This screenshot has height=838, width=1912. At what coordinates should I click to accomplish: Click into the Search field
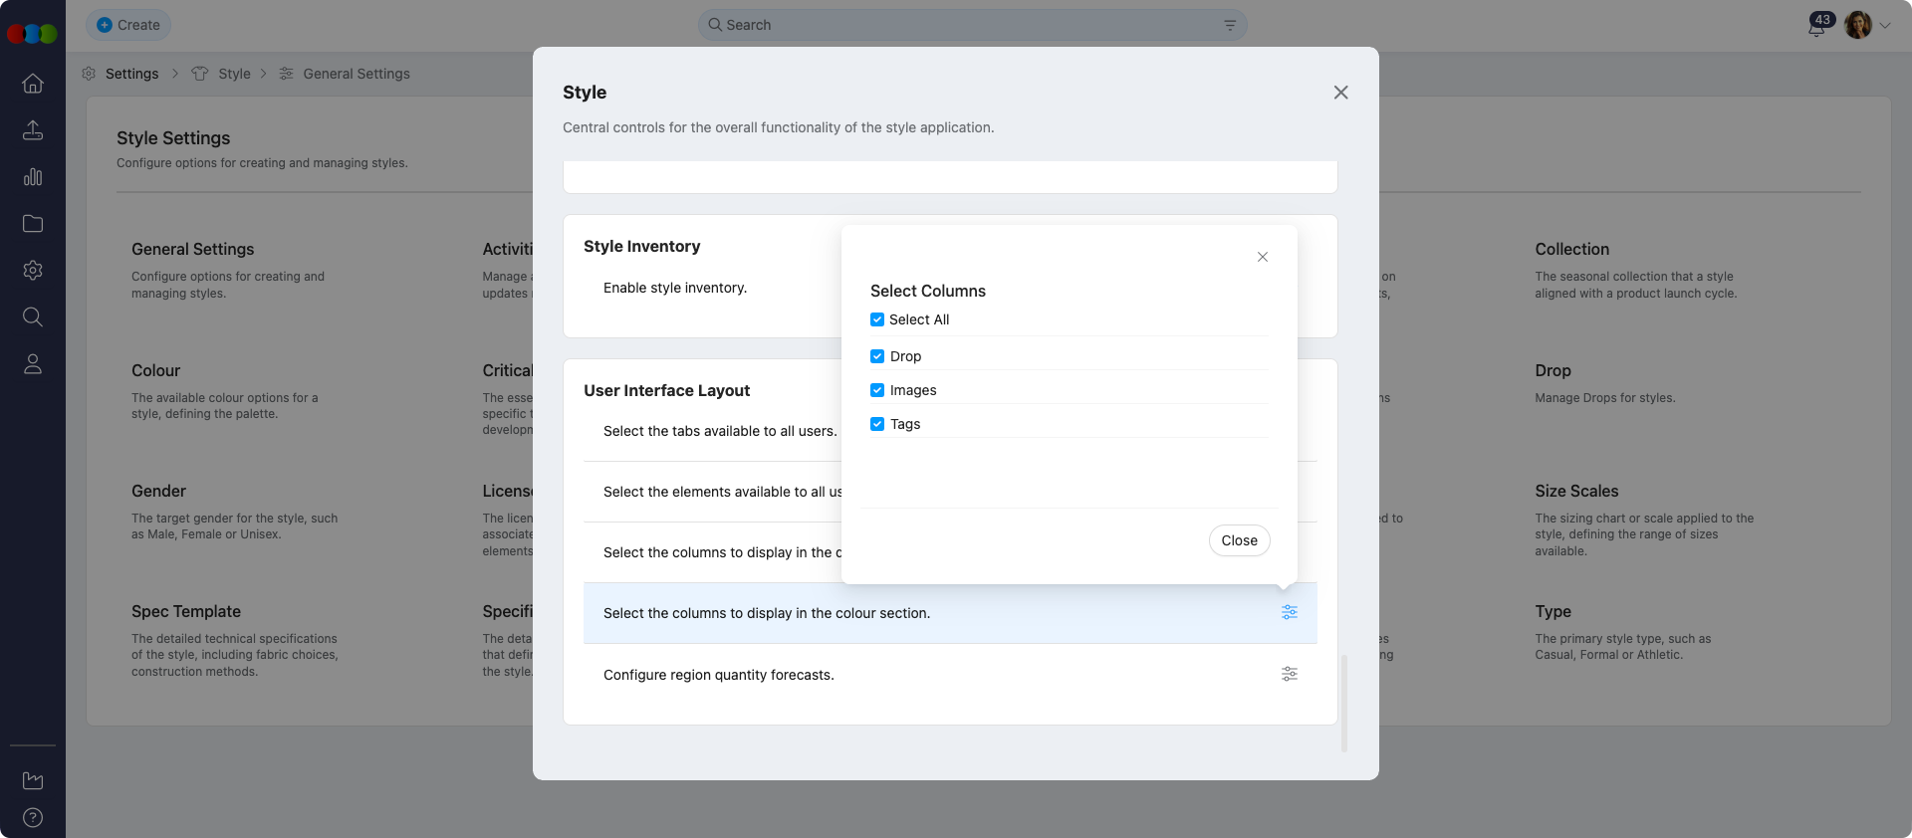pos(972,25)
